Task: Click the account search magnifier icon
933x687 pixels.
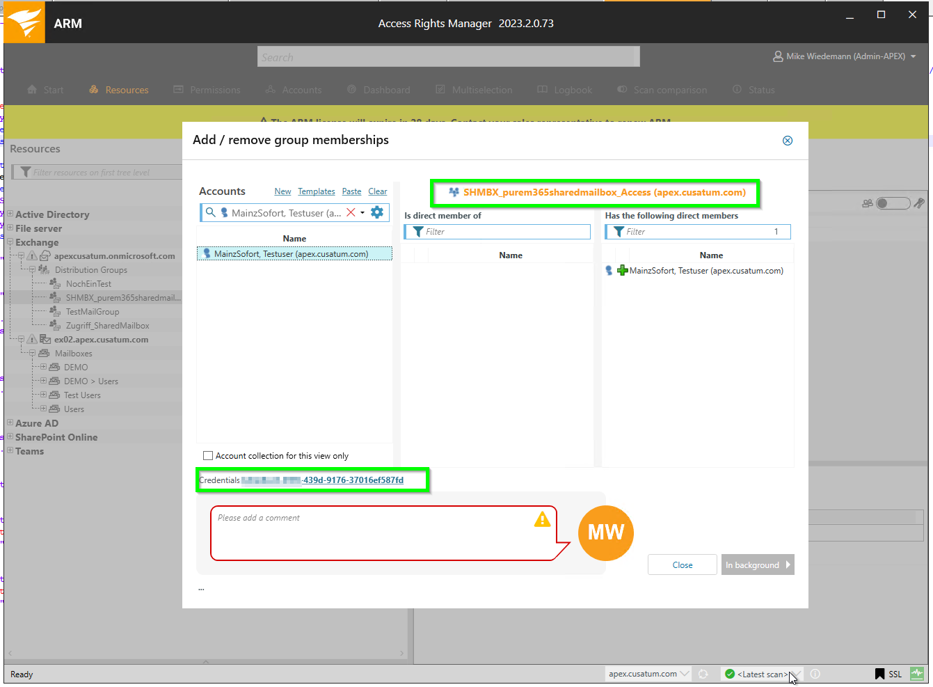Action: click(x=210, y=212)
